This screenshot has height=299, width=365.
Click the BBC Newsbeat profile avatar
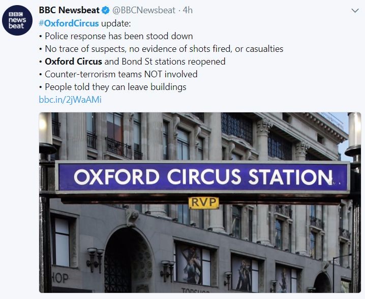(x=17, y=19)
